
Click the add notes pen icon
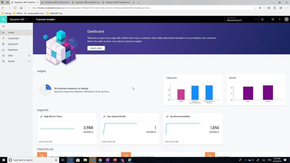pos(275,8)
